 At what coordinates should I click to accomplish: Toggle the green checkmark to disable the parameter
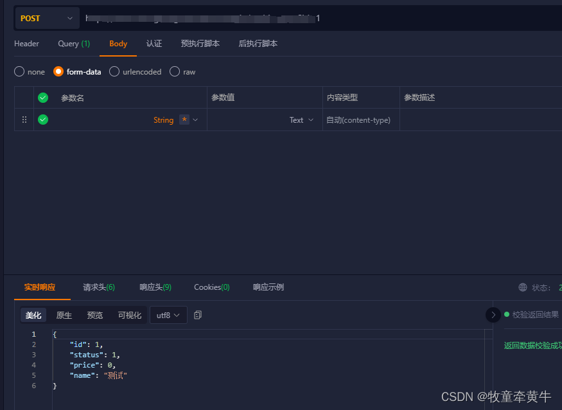(x=42, y=120)
